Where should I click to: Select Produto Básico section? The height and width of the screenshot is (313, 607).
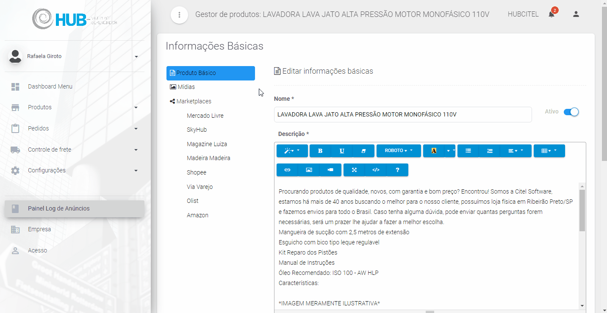click(211, 73)
